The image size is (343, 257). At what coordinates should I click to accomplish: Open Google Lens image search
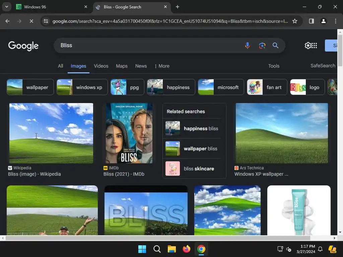click(x=262, y=46)
